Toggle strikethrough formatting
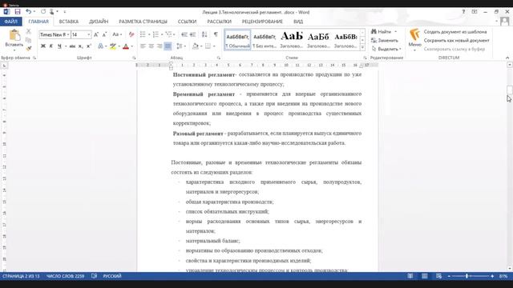 (x=72, y=46)
